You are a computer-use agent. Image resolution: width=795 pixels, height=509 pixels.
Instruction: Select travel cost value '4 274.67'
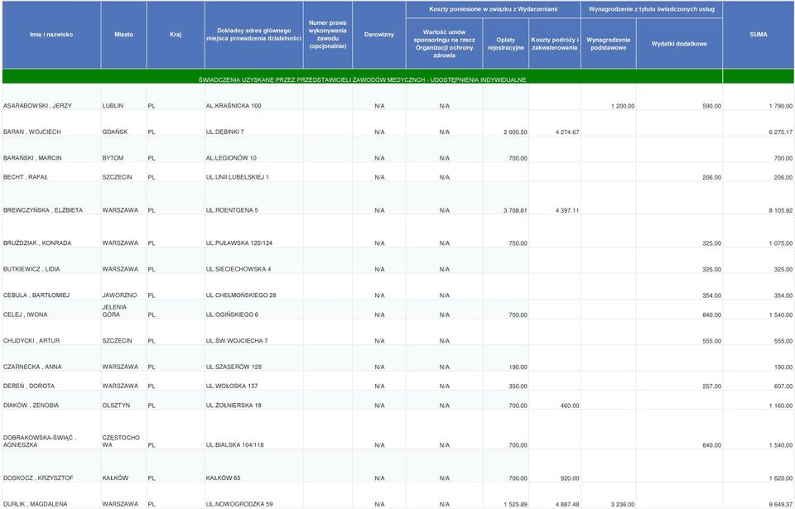point(567,132)
